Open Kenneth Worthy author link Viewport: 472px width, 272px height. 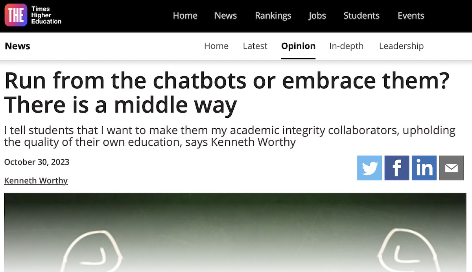(36, 181)
